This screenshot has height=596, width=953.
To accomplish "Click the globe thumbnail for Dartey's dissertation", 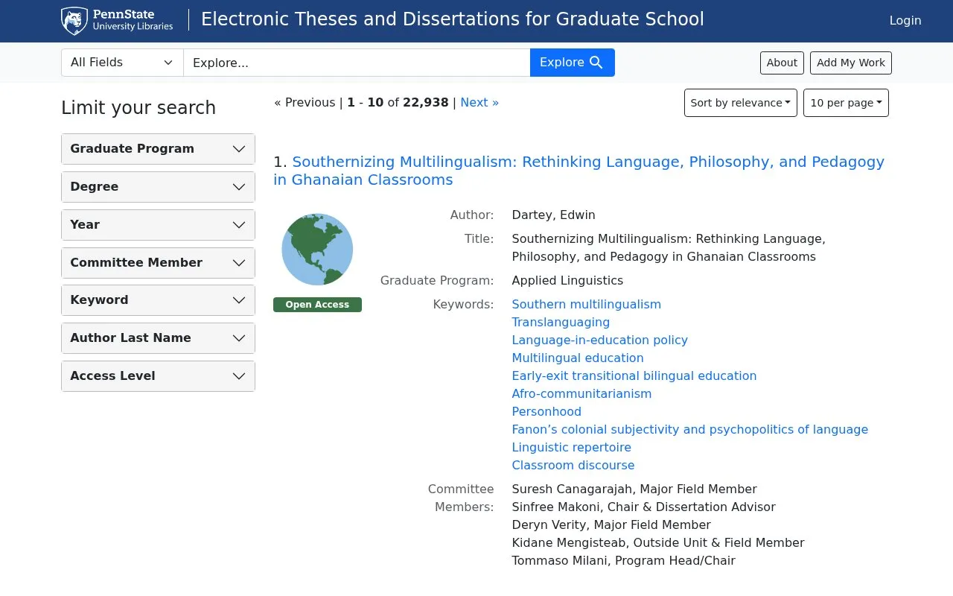I will (x=317, y=250).
